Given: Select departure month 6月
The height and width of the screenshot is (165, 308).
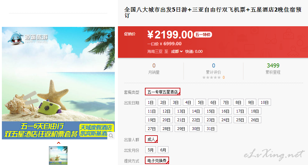Looking at the screenshot, I should point(163,150).
